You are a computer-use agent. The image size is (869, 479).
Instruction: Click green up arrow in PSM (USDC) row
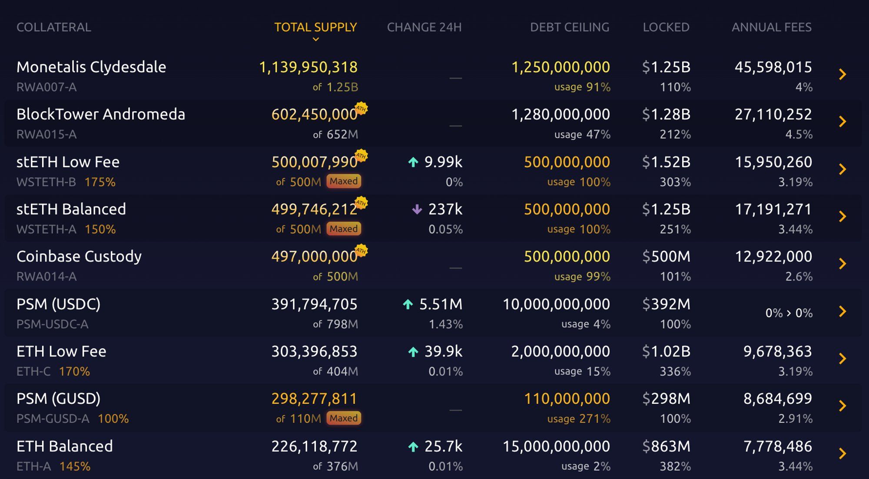coord(408,304)
